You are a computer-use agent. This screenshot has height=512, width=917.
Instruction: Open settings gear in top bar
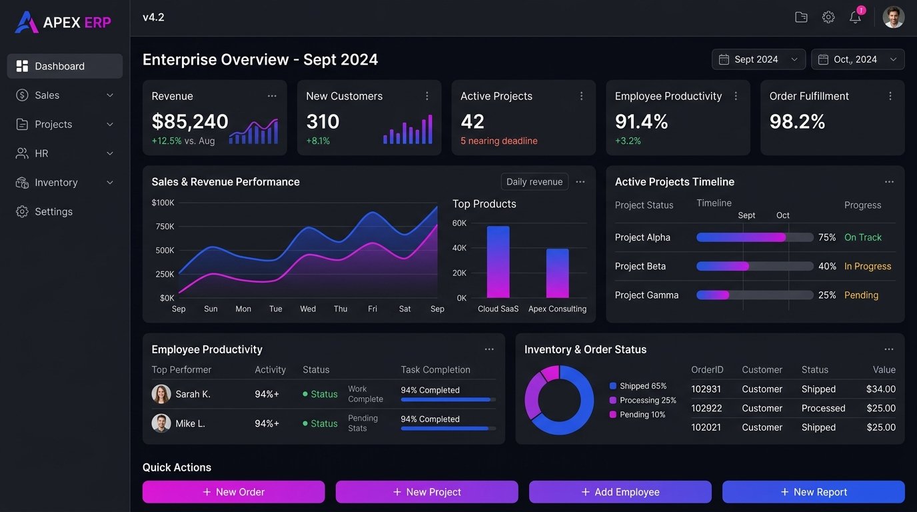coord(828,17)
